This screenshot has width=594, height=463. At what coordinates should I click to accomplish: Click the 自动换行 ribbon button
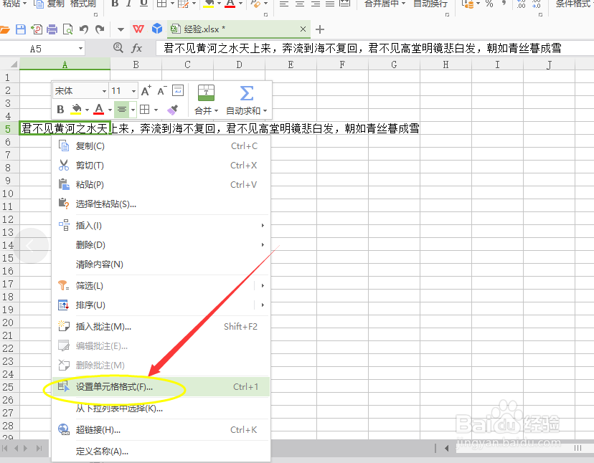[x=430, y=4]
